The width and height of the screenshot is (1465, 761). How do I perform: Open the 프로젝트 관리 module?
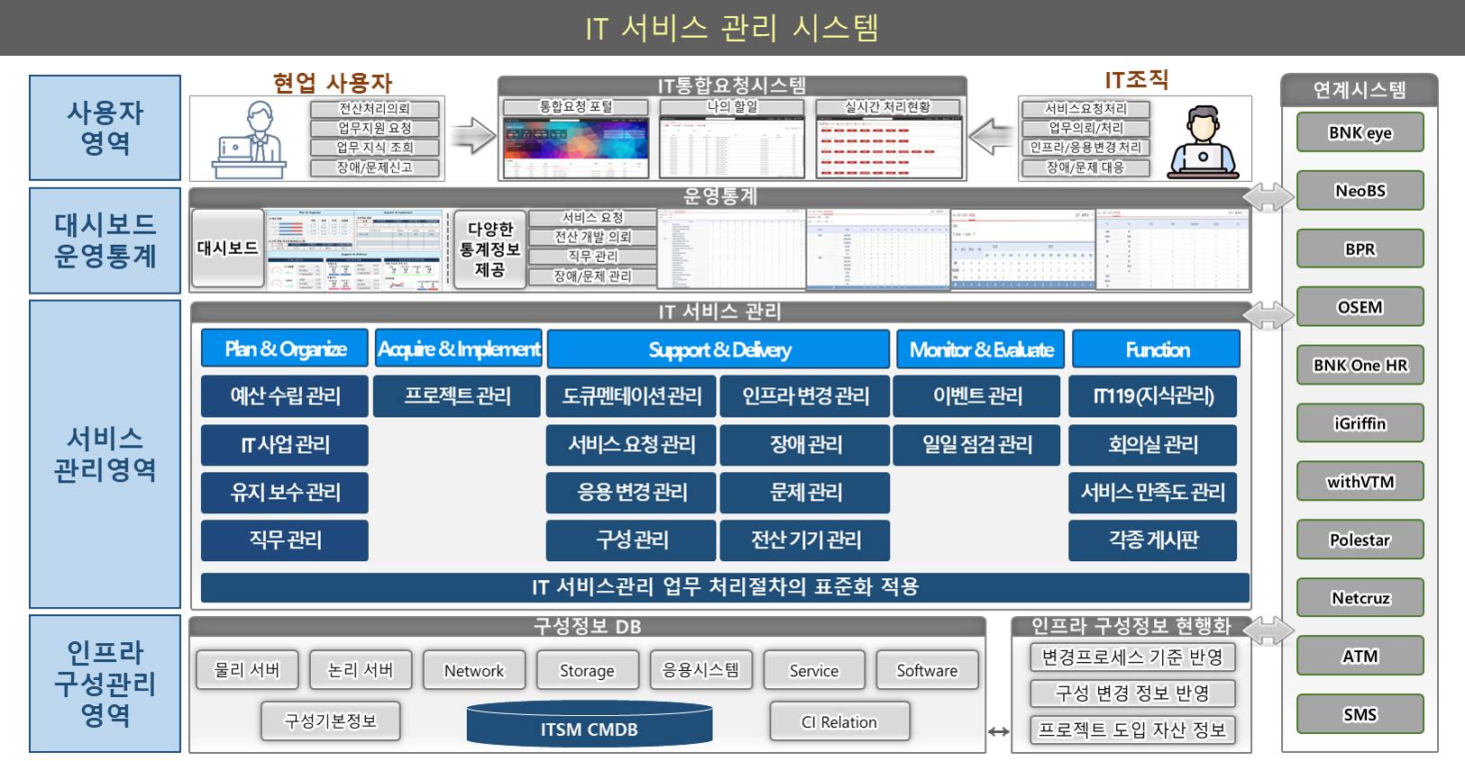(x=457, y=396)
